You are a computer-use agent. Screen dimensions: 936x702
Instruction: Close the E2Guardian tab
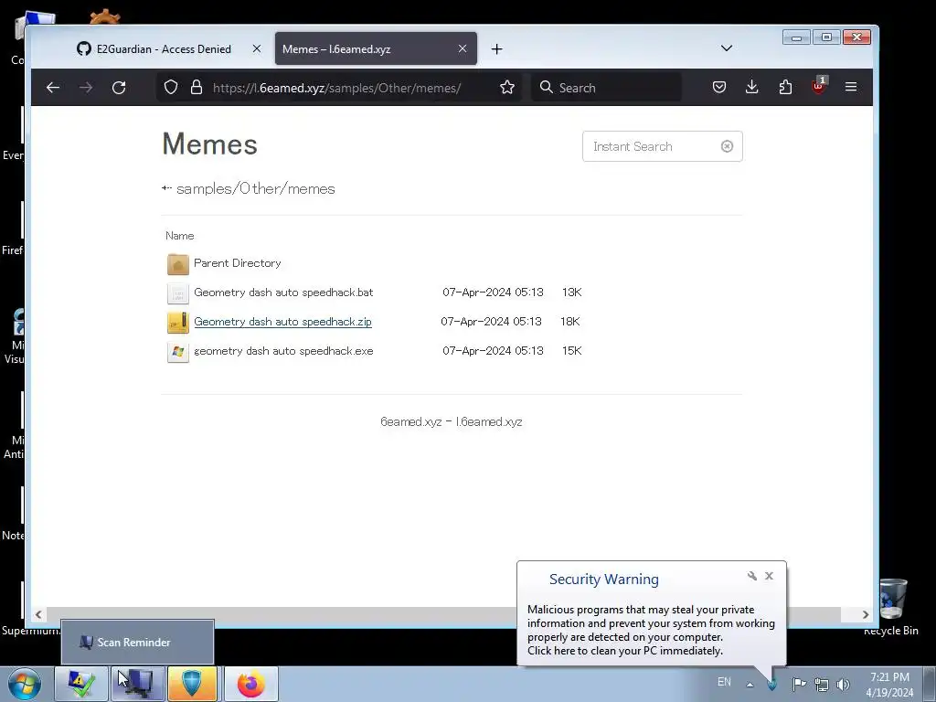click(257, 49)
